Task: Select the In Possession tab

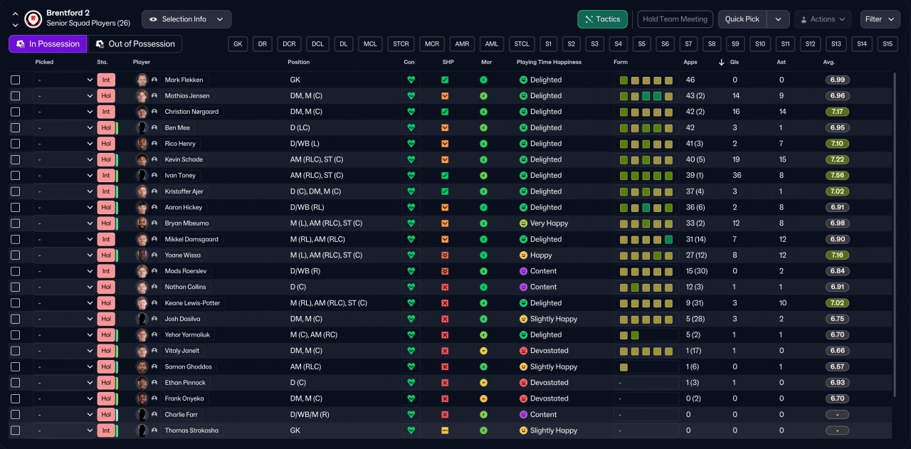Action: coord(48,44)
